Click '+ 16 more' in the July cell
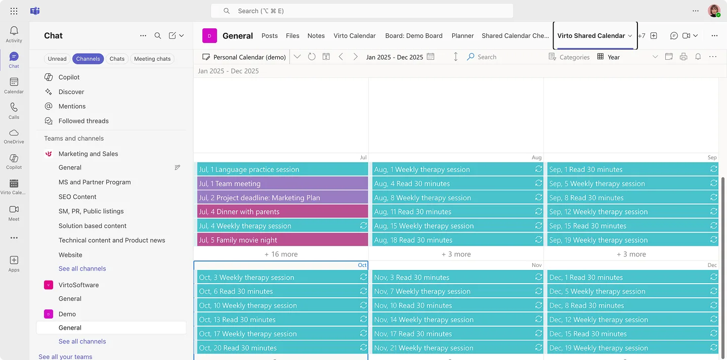This screenshot has width=727, height=360. click(x=281, y=254)
